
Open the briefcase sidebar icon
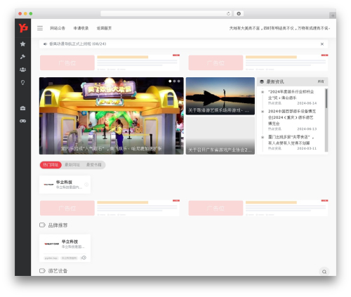[x=22, y=108]
